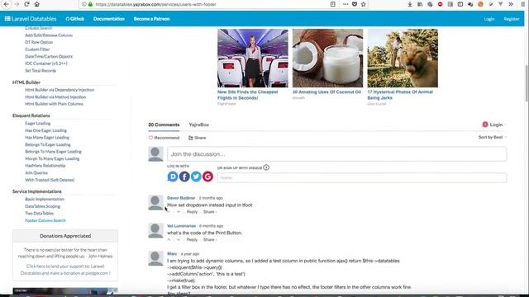Go to browser home page icon
529x297 pixels.
[x=36, y=4]
